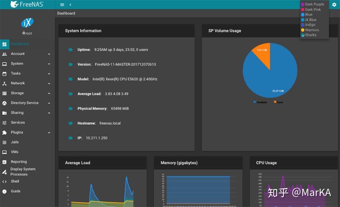
Task: Click the Reporting chart icon
Action: pyautogui.click(x=4, y=162)
